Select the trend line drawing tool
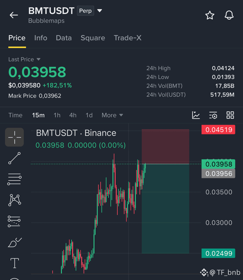Screen dimensions: 243x280 pyautogui.click(x=14, y=158)
